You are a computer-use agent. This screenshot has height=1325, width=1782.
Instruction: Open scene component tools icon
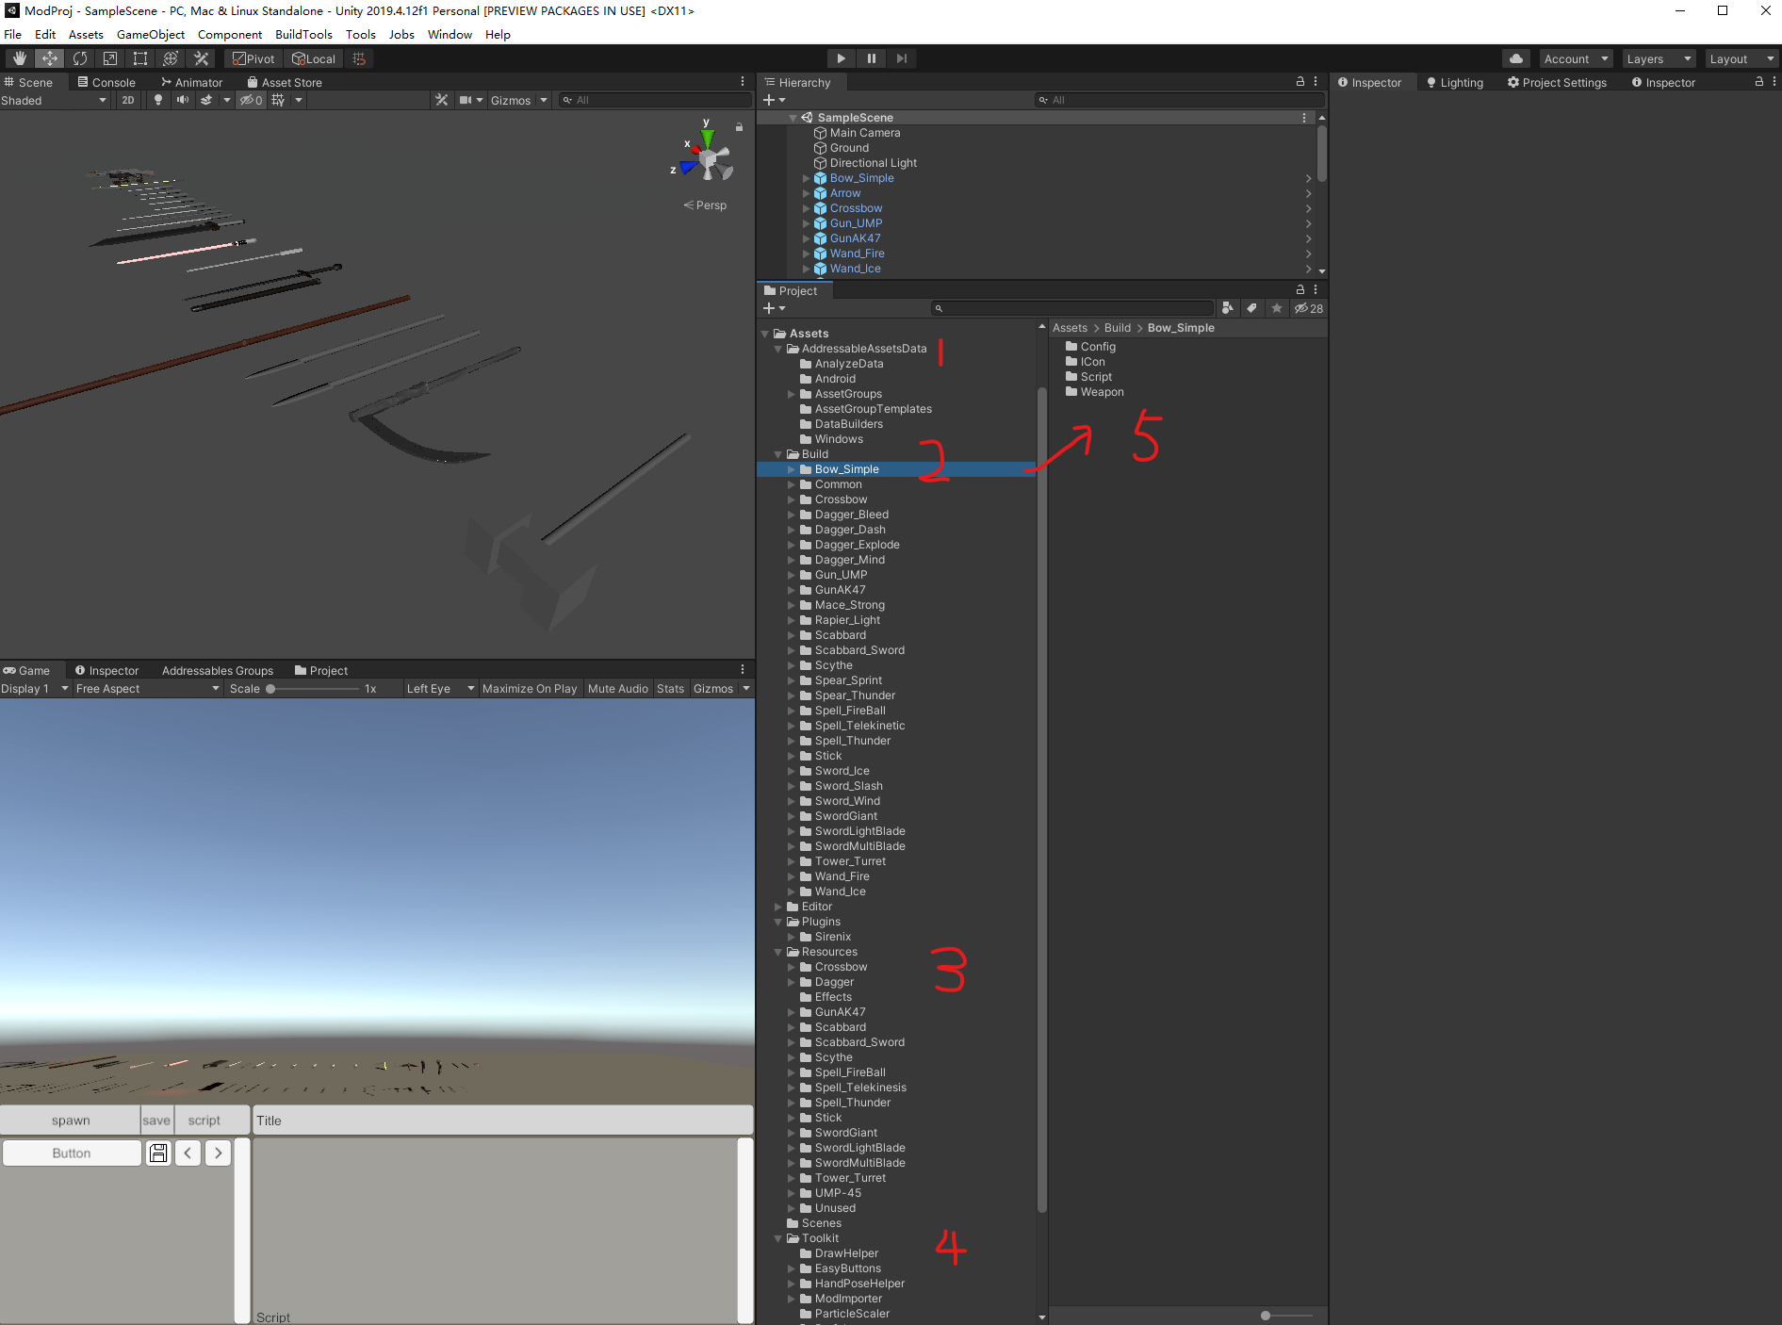coord(441,100)
